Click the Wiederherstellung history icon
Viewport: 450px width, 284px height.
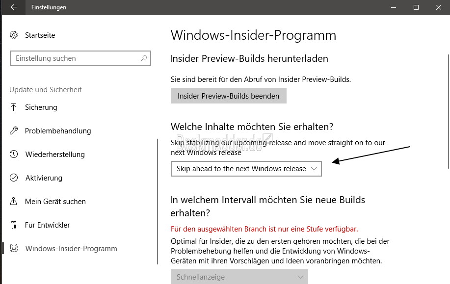tap(13, 154)
